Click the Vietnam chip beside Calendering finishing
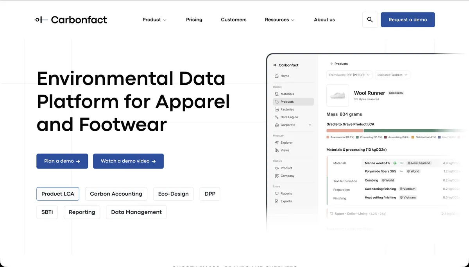The image size is (469, 267). click(x=407, y=189)
